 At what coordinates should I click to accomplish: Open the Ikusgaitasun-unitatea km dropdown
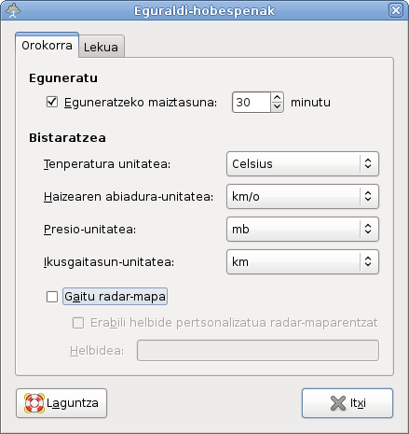tap(303, 261)
